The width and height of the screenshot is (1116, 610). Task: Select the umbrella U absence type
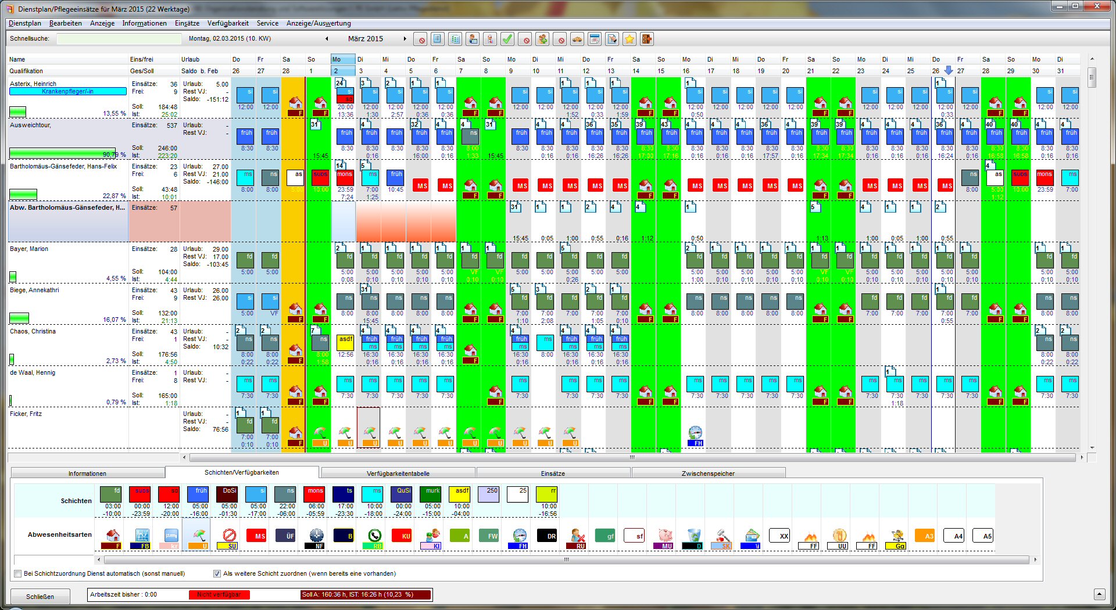point(199,537)
